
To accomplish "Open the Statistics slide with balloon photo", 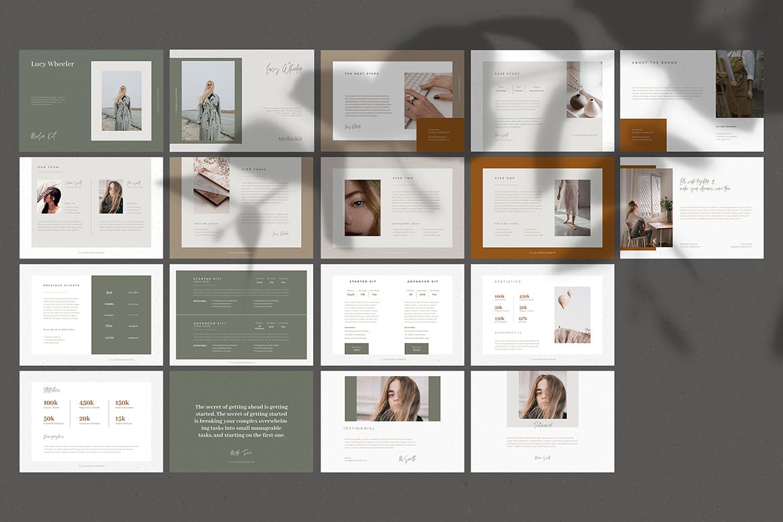I will coord(542,314).
